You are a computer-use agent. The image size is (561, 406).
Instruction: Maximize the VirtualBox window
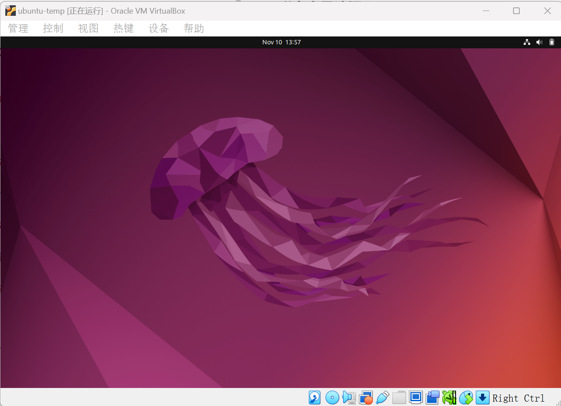[x=516, y=11]
